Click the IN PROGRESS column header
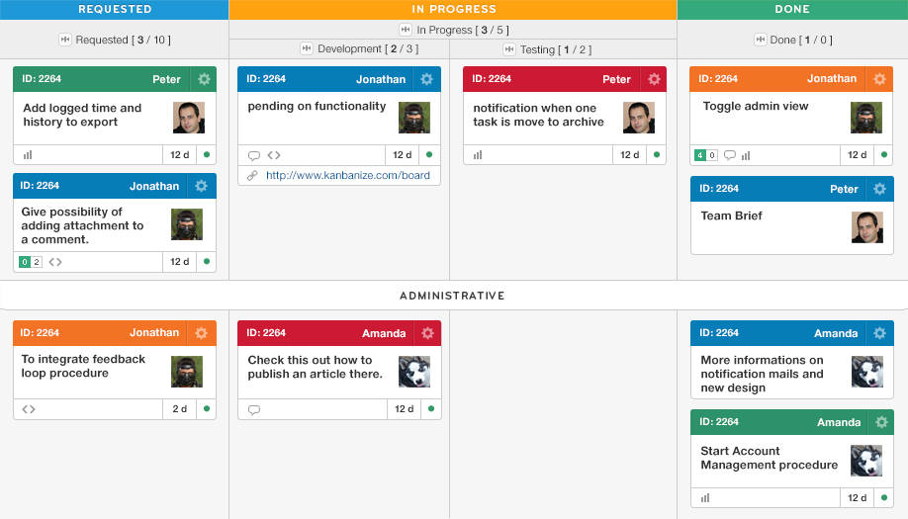Screen dimensions: 908x519 coord(453,10)
